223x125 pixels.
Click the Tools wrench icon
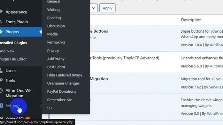pos(1,81)
